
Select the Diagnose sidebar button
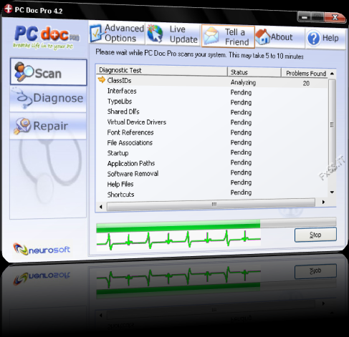coord(48,99)
